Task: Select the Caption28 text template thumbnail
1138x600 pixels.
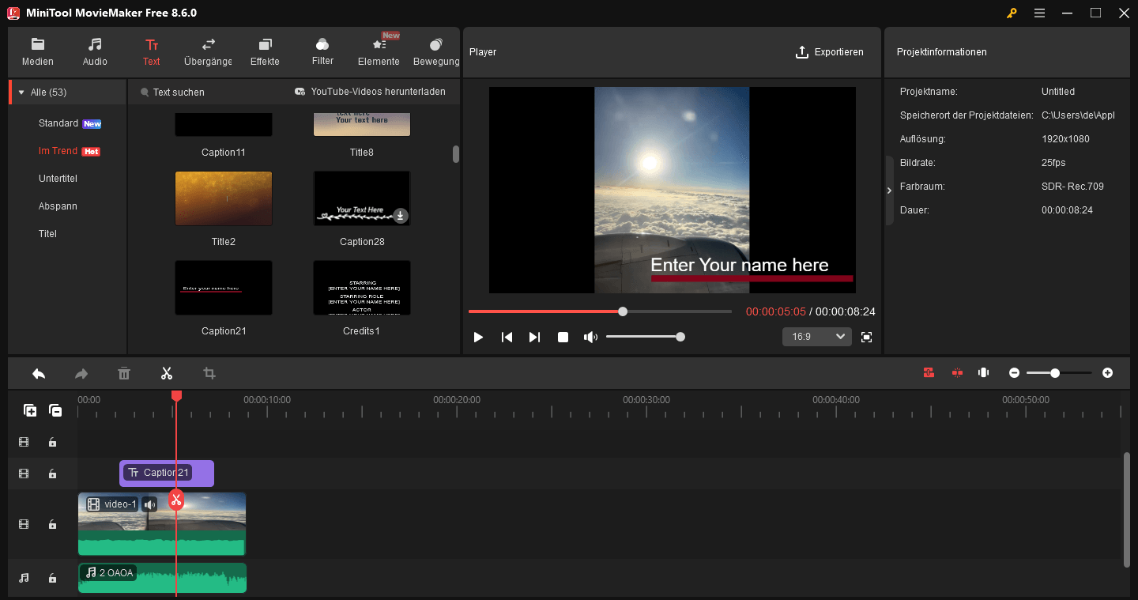Action: [x=361, y=198]
